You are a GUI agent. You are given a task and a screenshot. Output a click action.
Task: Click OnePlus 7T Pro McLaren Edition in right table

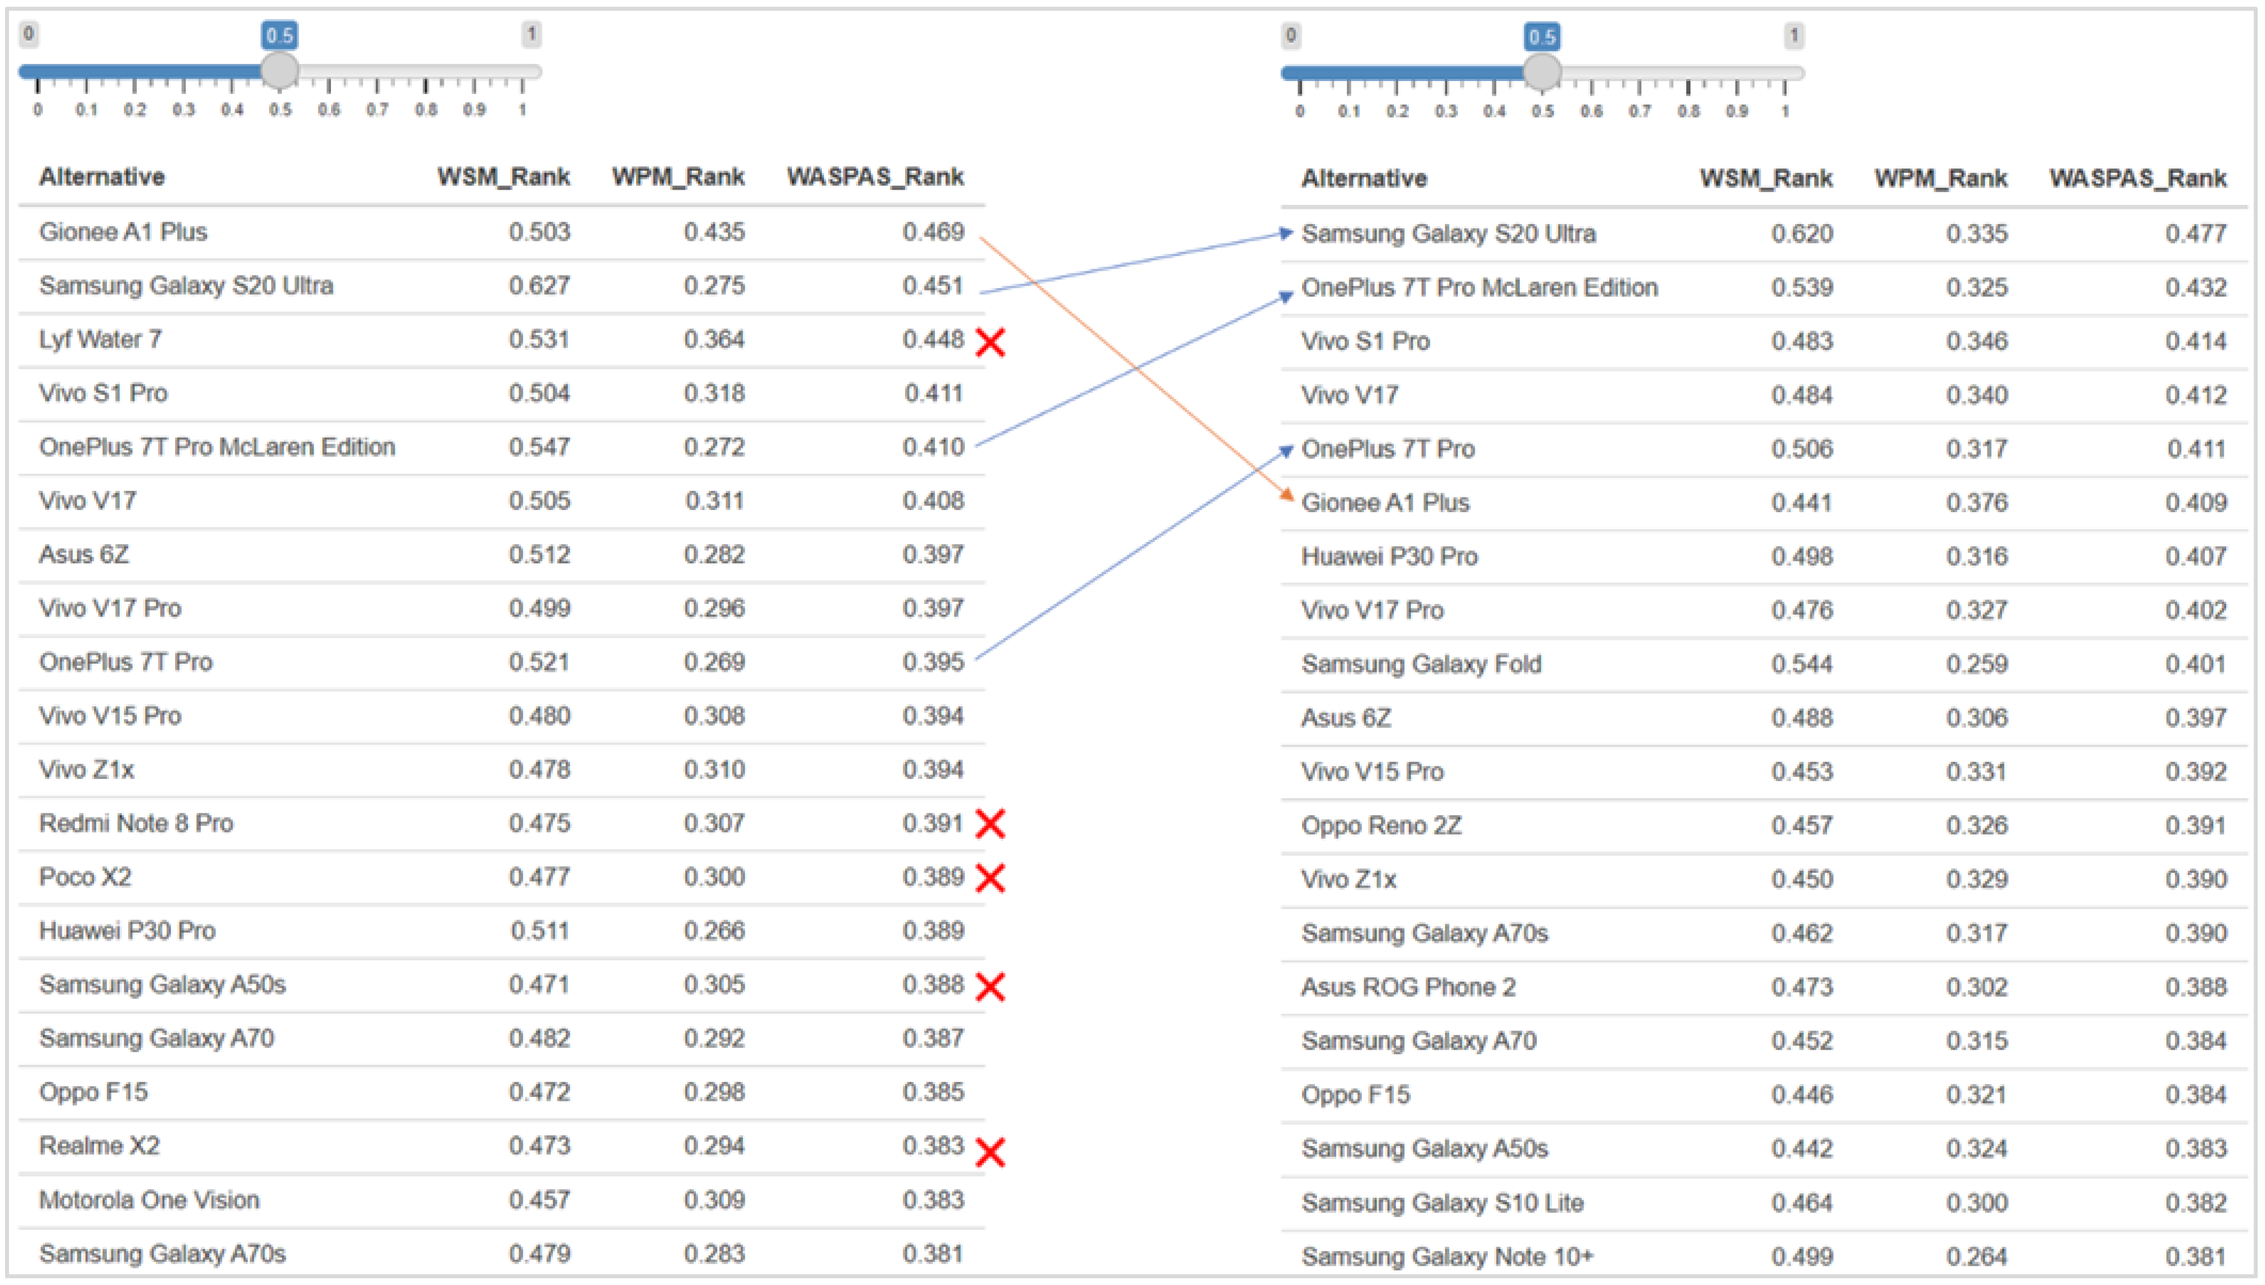tap(1479, 288)
